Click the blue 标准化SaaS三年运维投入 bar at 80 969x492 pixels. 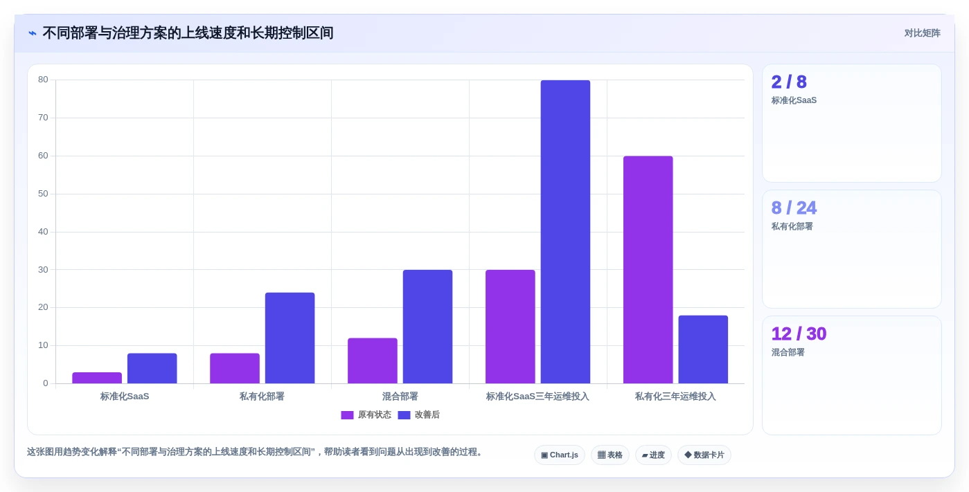[565, 232]
